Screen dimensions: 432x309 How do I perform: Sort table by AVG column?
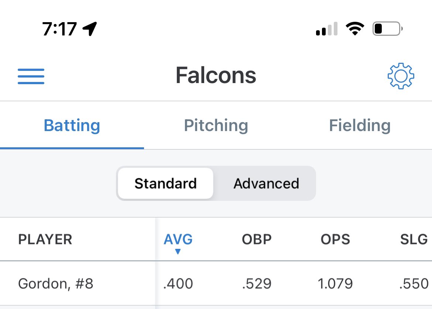point(178,239)
